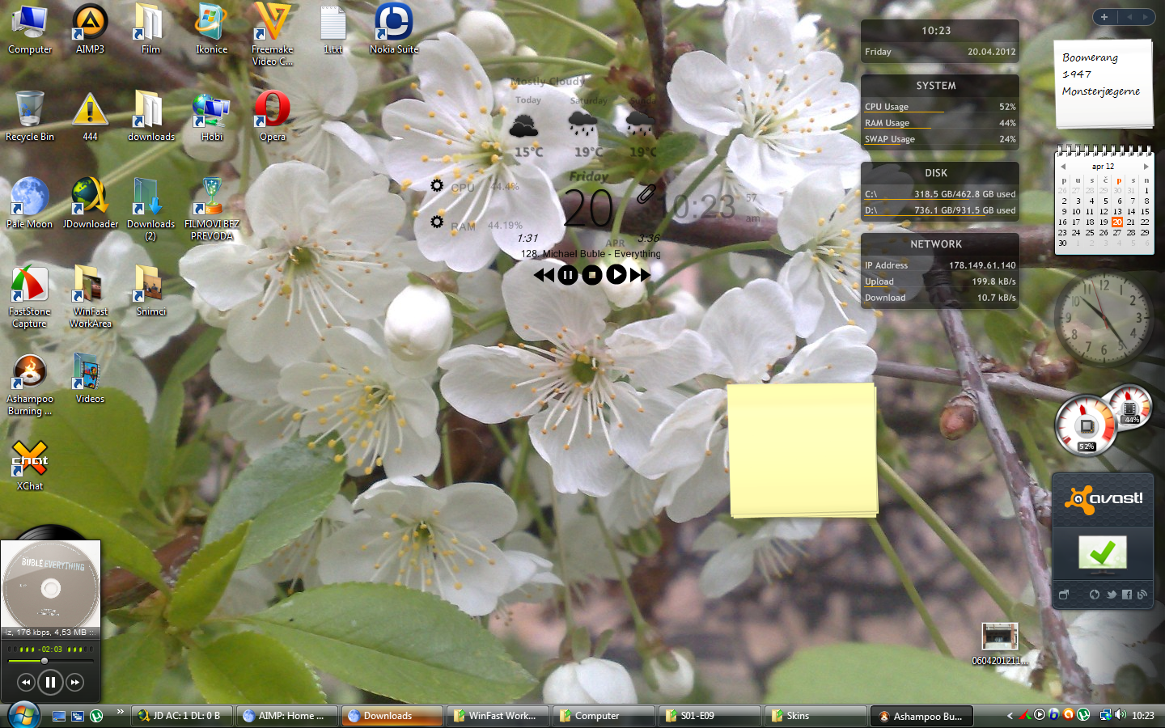Open the Film folder shortcut

pyautogui.click(x=150, y=28)
